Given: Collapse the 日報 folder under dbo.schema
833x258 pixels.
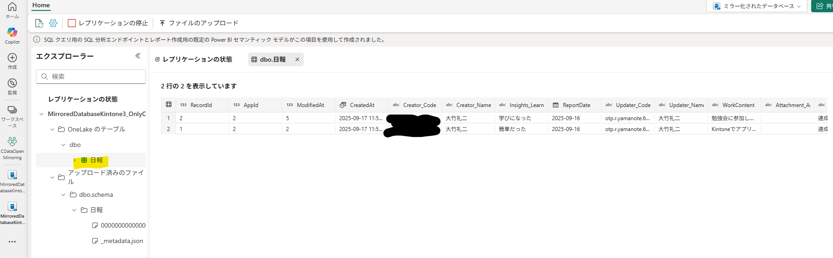Looking at the screenshot, I should pos(74,210).
